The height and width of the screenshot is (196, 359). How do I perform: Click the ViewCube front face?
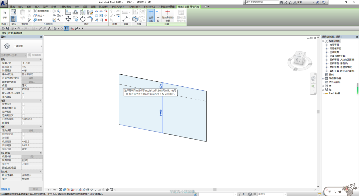tap(298, 60)
